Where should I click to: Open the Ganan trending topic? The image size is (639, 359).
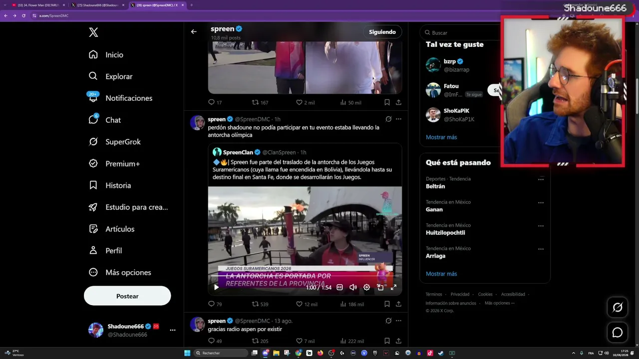click(x=434, y=209)
